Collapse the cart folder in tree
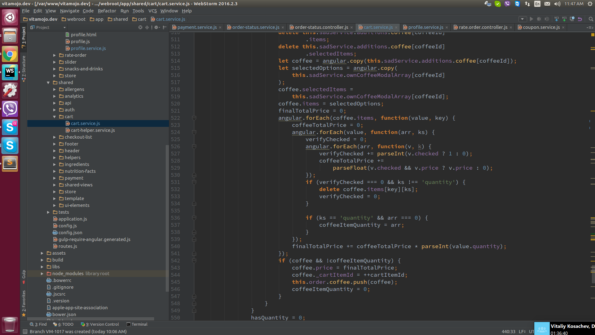The height and width of the screenshot is (335, 595). coord(55,117)
